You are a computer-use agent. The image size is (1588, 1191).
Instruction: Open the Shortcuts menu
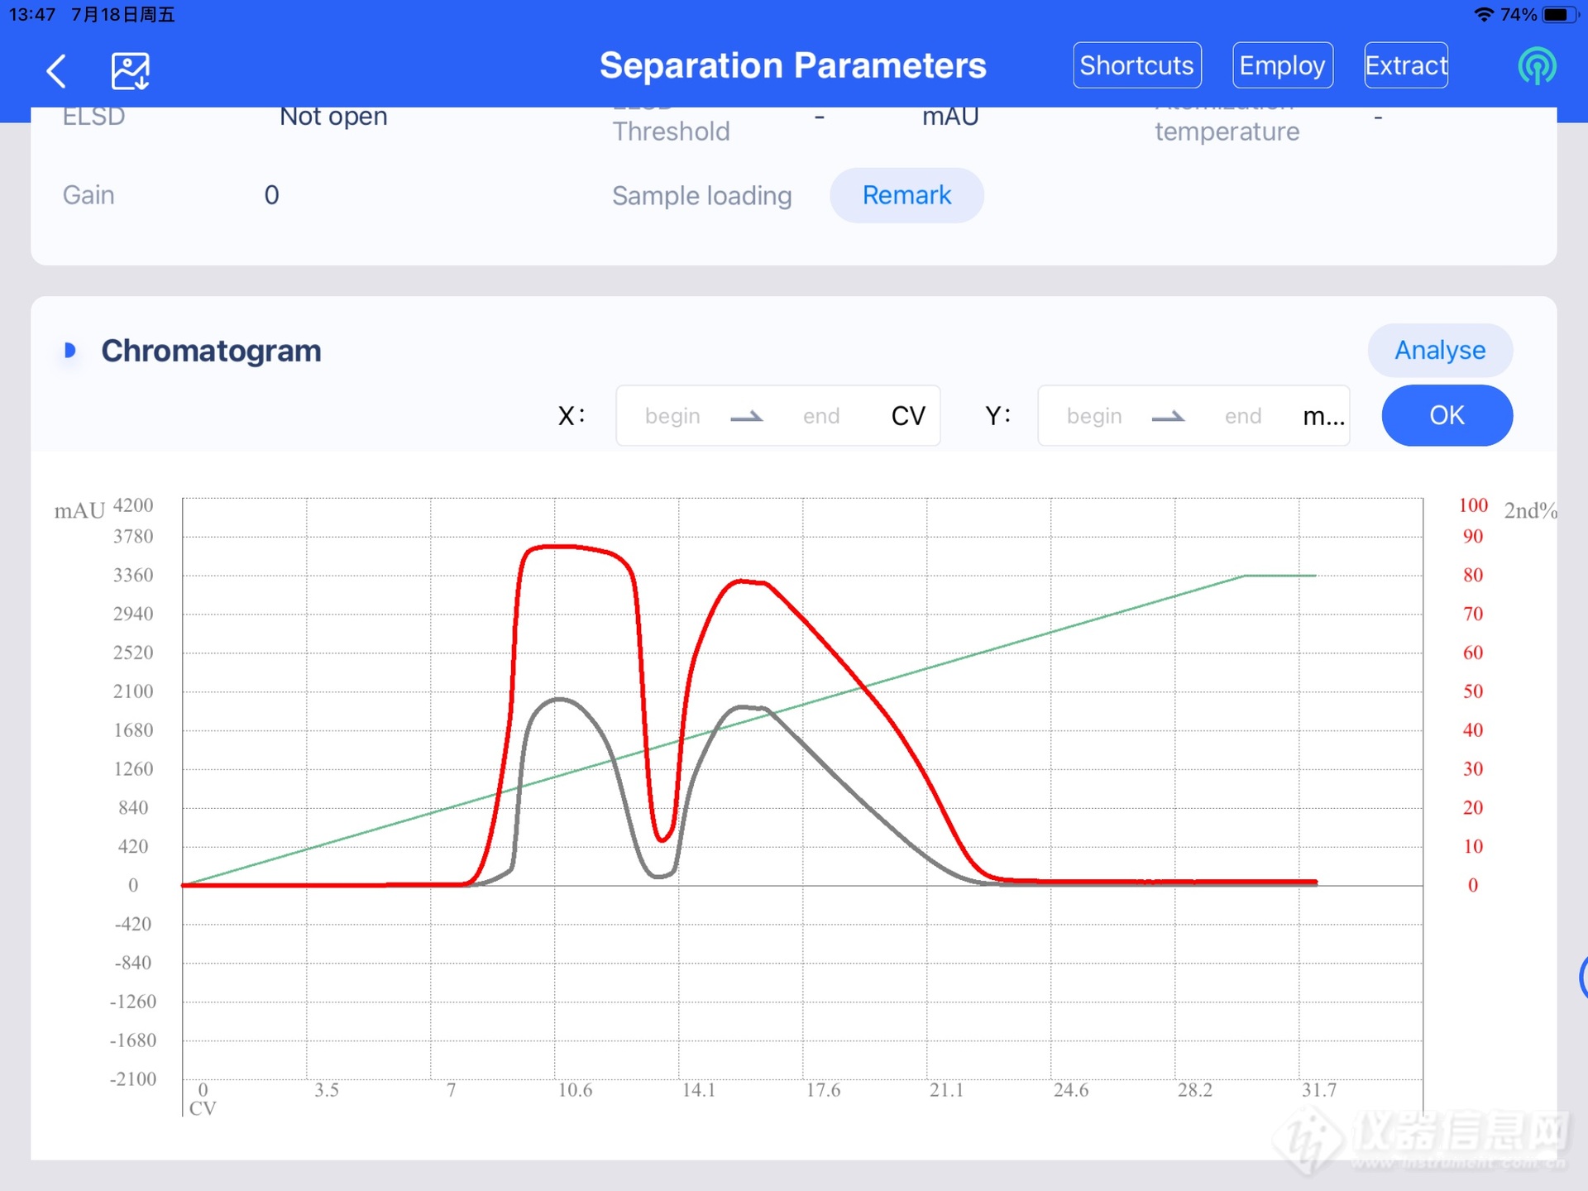point(1136,65)
